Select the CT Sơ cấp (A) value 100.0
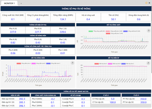 (x=113, y=102)
